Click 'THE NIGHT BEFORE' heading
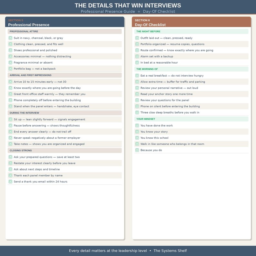Image resolution: width=256 pixels, height=256 pixels. [148, 31]
